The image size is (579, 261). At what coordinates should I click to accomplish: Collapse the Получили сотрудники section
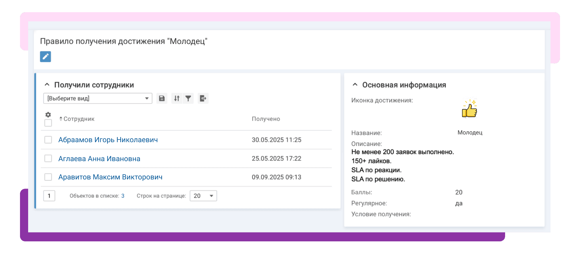pos(47,85)
